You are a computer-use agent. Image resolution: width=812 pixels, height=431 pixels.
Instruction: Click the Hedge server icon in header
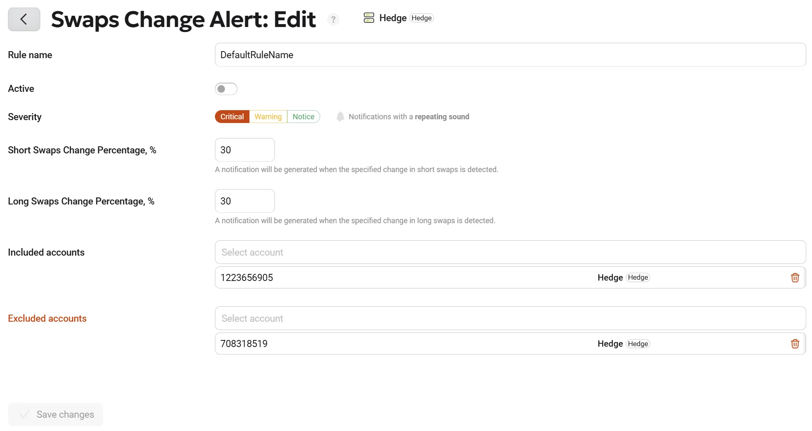(x=369, y=18)
